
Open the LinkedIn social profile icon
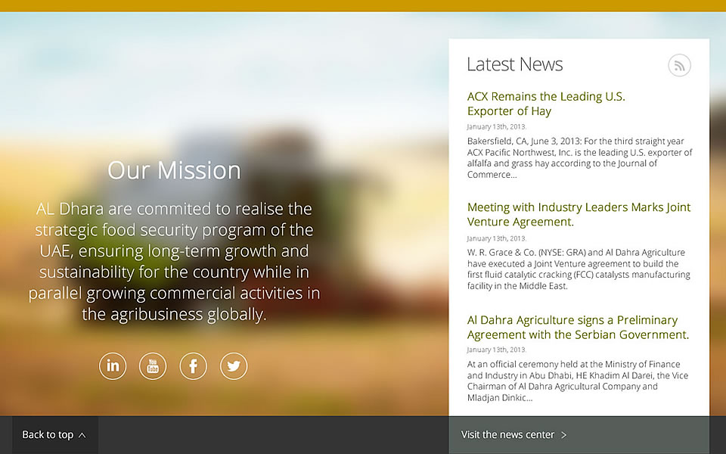coord(113,366)
